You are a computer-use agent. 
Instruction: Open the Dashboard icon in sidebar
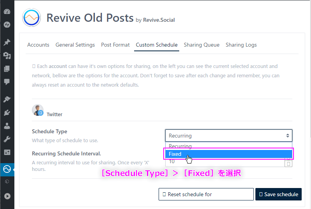tap(7, 12)
